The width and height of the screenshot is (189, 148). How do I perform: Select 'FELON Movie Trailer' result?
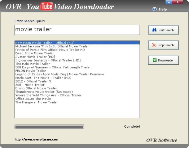coord(77,71)
